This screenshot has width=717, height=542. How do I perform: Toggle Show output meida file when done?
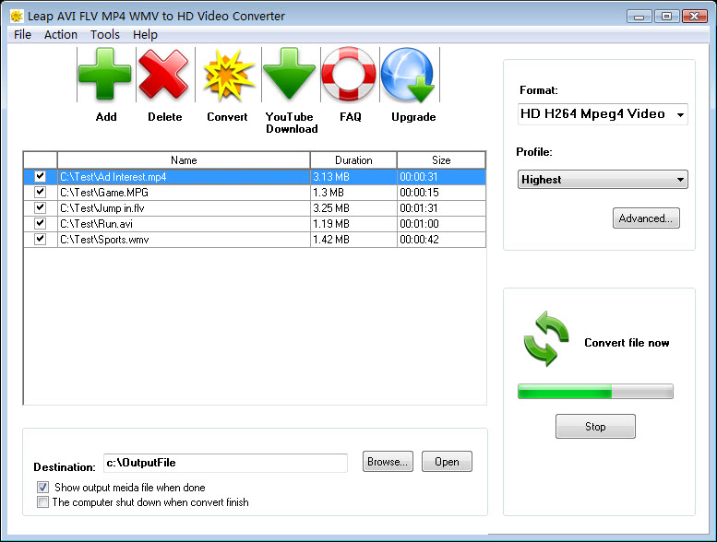(x=43, y=488)
